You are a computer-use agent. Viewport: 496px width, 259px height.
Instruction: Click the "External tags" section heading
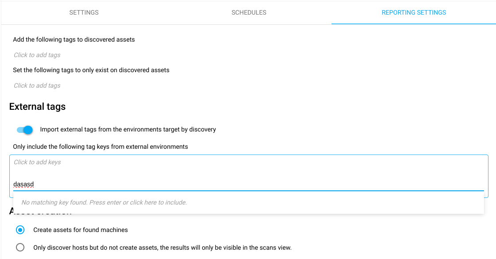(38, 106)
